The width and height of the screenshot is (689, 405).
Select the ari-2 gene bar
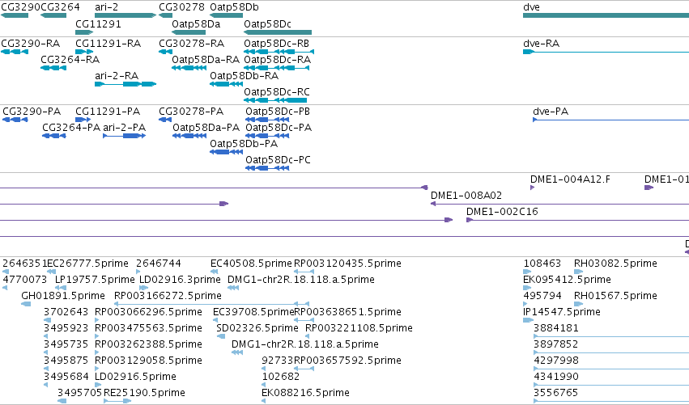[125, 16]
